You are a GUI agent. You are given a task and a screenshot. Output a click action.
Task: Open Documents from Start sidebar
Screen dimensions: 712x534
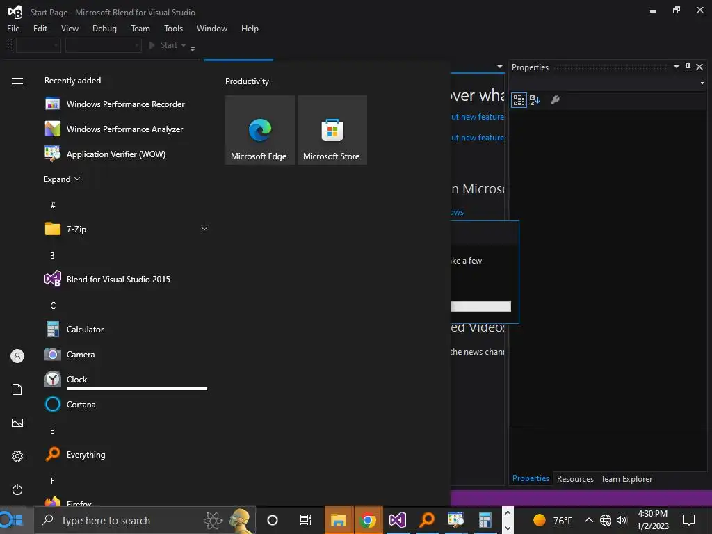pos(17,389)
